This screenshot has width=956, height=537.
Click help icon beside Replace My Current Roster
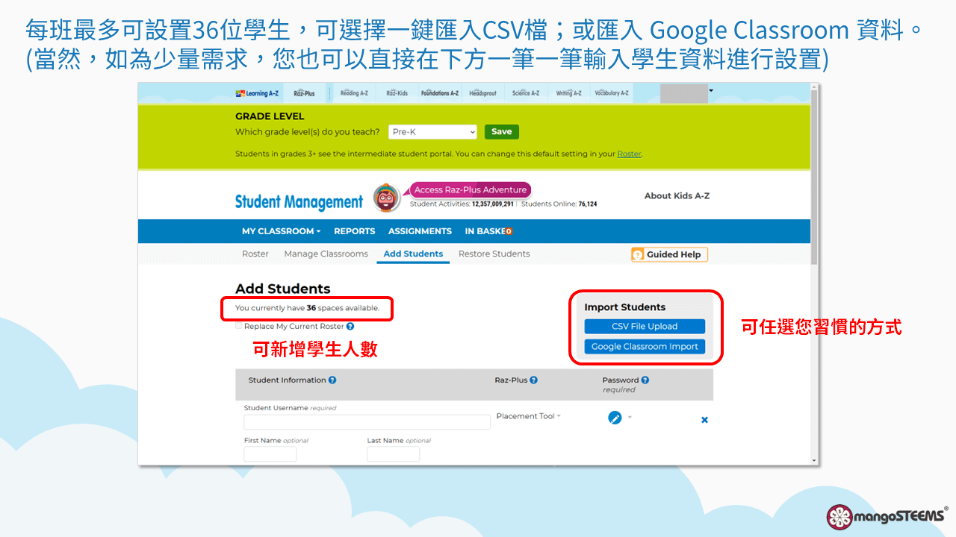click(x=350, y=327)
